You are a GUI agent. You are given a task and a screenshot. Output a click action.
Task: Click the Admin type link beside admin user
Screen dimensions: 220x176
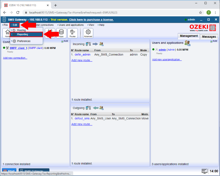(171, 50)
